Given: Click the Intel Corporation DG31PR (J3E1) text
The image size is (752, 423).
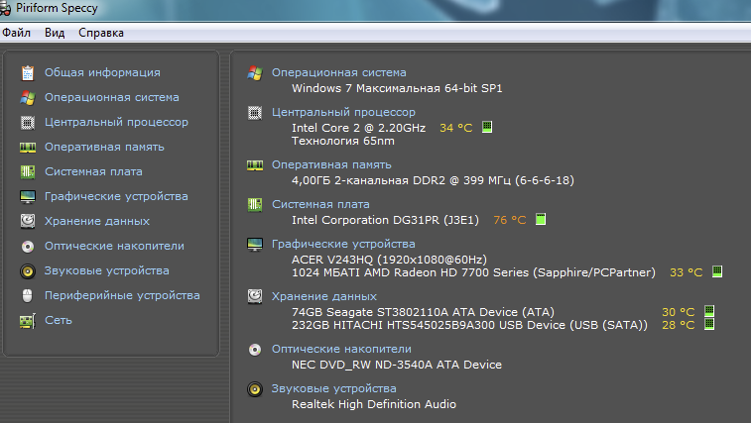Looking at the screenshot, I should [386, 220].
